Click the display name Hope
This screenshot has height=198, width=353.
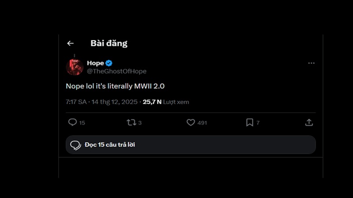click(x=95, y=63)
